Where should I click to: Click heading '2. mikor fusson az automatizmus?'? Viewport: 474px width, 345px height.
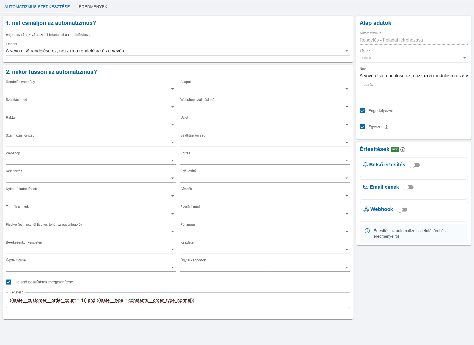click(51, 72)
